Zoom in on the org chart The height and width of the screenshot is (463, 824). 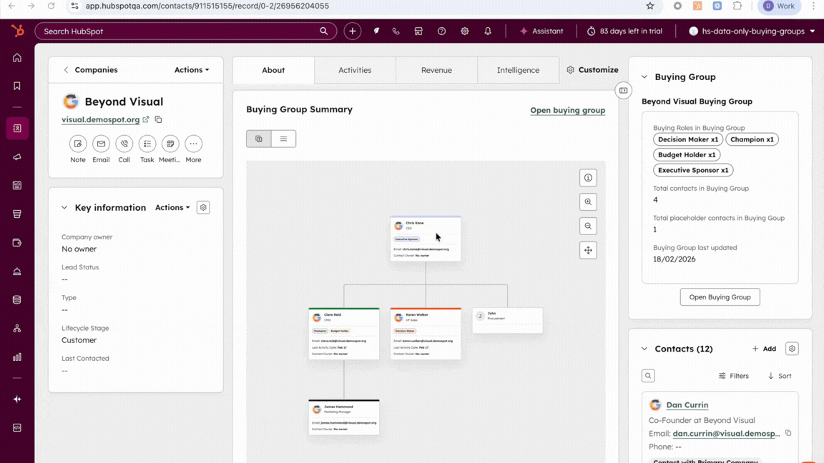[588, 202]
